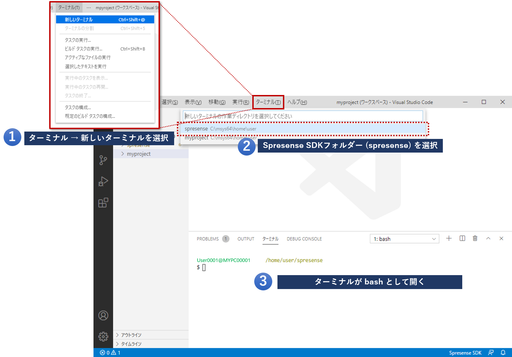512x357 pixels.
Task: Switch to the PROBLEMS tab
Action: click(x=207, y=239)
